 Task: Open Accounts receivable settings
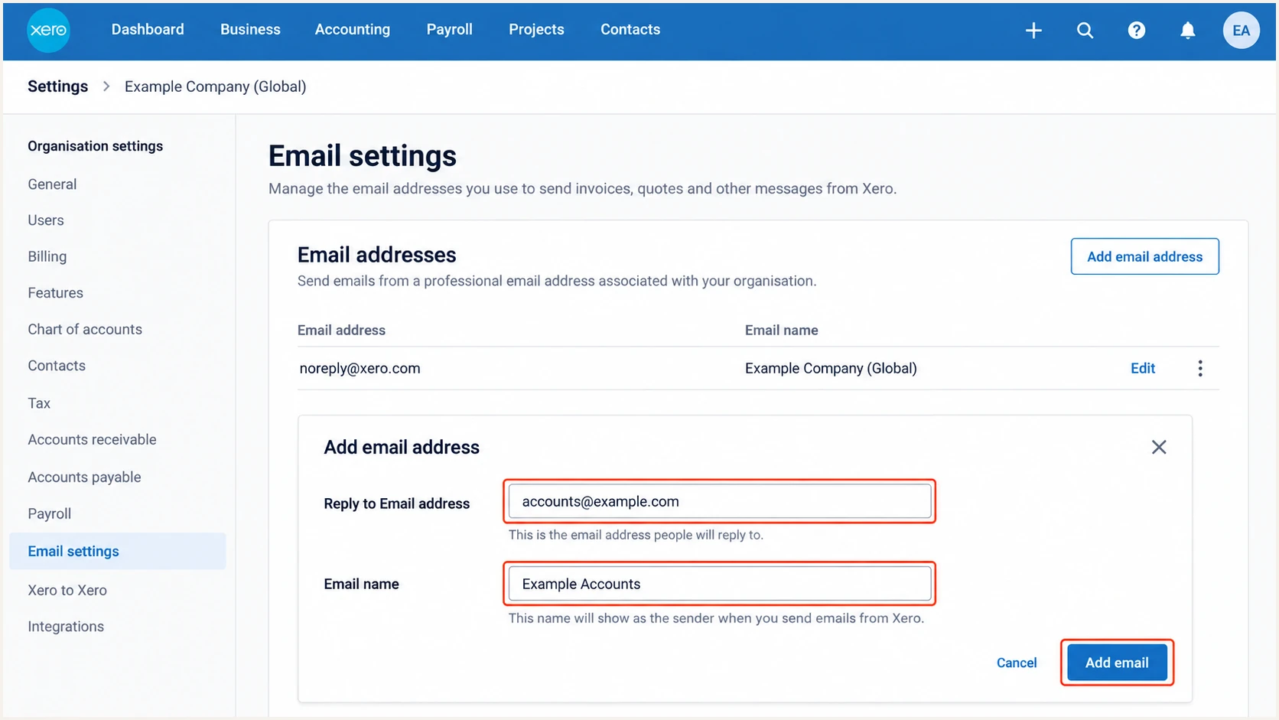92,440
